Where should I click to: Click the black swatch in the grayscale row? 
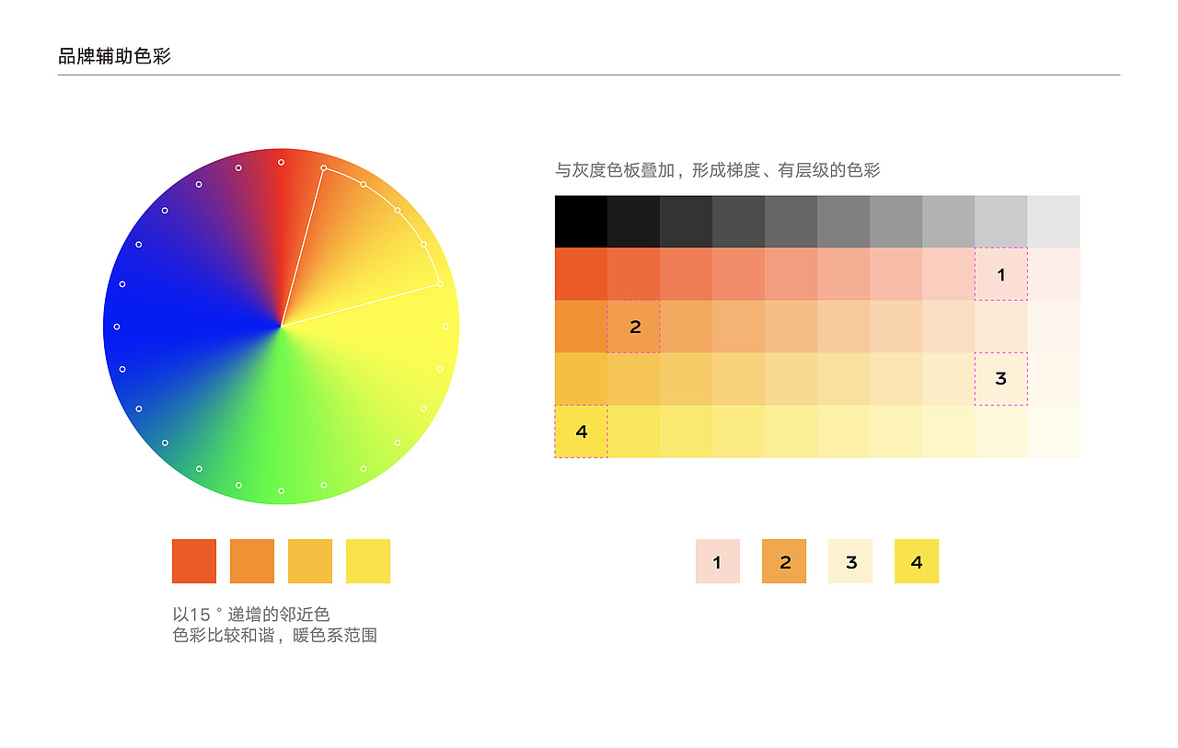coord(581,219)
